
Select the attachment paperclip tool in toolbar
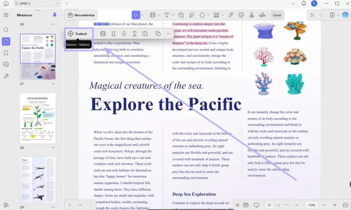[231, 15]
